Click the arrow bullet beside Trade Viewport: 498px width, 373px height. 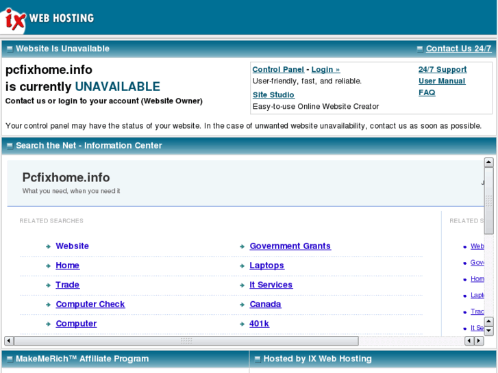point(48,285)
